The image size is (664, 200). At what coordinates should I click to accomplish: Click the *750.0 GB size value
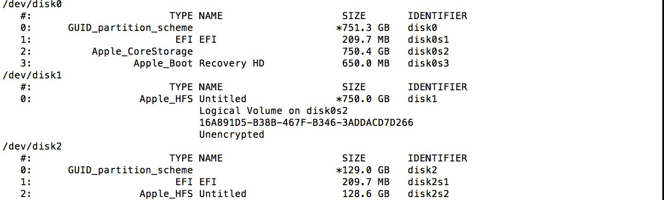[x=363, y=99]
